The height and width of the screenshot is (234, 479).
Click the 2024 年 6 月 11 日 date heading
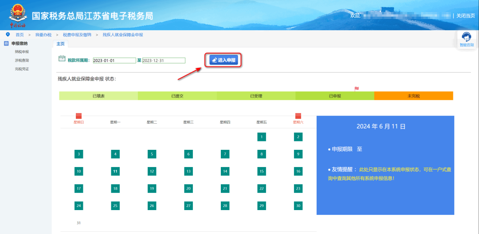click(x=381, y=126)
